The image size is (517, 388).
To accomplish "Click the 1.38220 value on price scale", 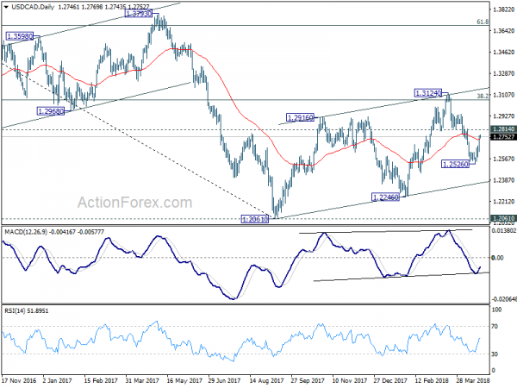I will pyautogui.click(x=503, y=9).
